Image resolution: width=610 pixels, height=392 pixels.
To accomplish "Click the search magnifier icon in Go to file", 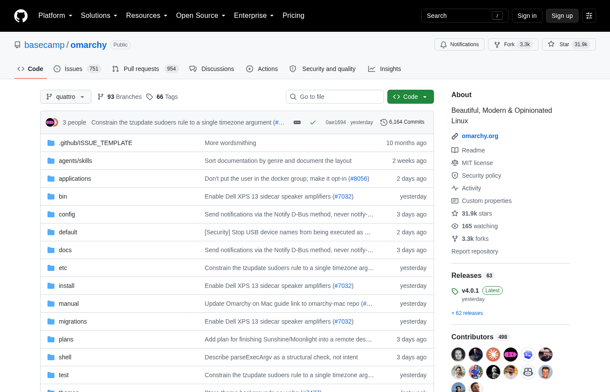I will coord(293,97).
